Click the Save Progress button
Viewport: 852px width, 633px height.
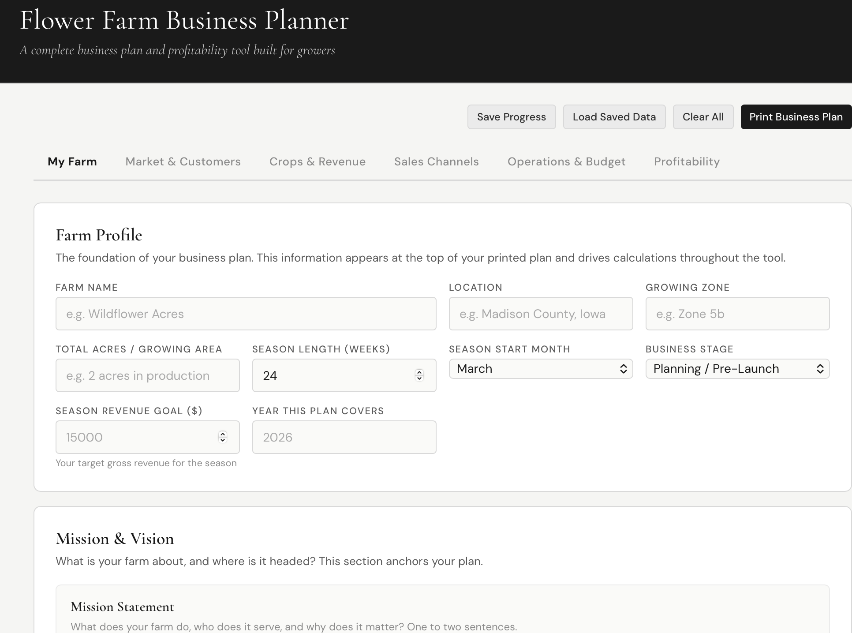[x=511, y=116]
